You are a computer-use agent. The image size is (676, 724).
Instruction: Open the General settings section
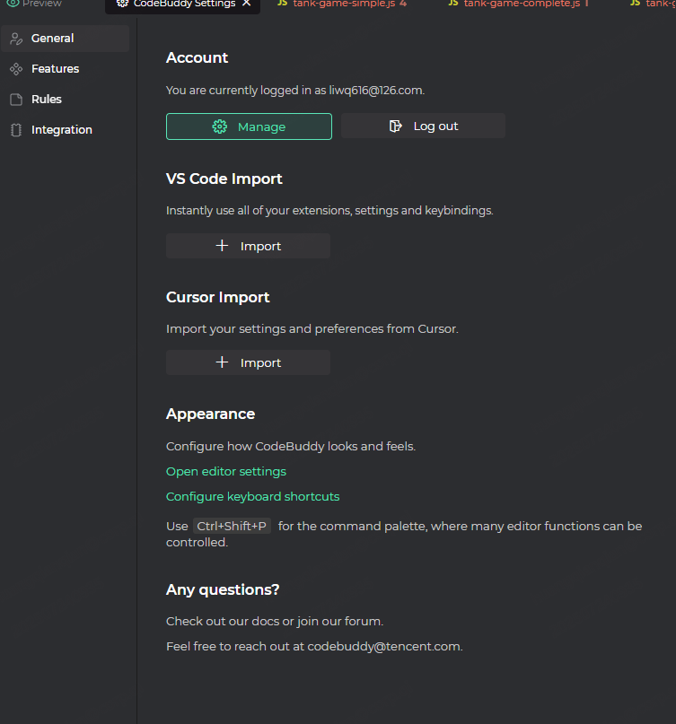(66, 39)
